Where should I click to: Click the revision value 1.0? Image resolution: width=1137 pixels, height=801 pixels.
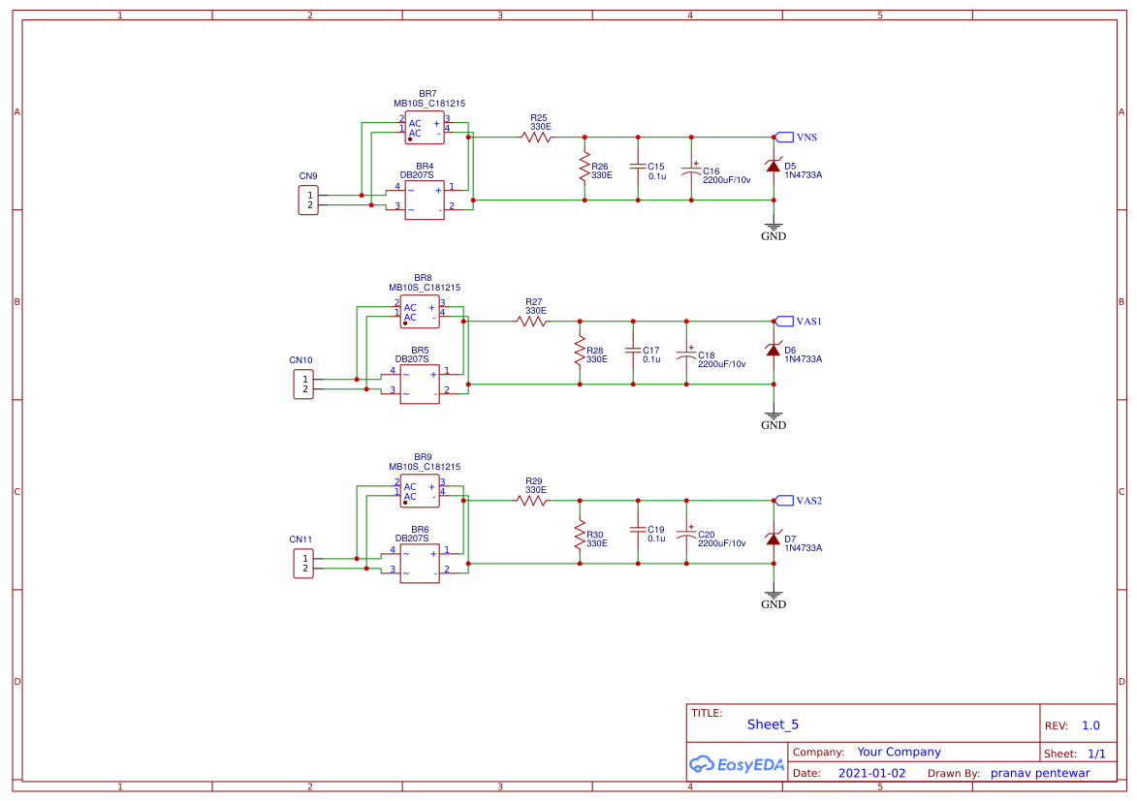pyautogui.click(x=1090, y=724)
